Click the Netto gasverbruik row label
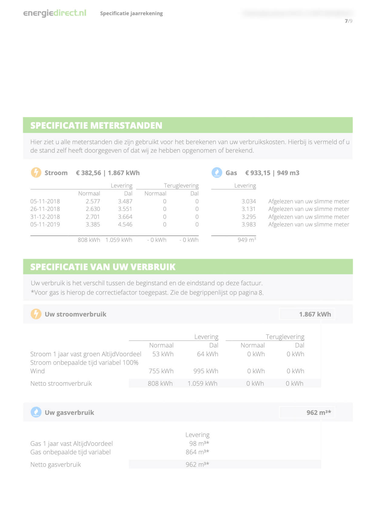The width and height of the screenshot is (376, 532). 55,464
